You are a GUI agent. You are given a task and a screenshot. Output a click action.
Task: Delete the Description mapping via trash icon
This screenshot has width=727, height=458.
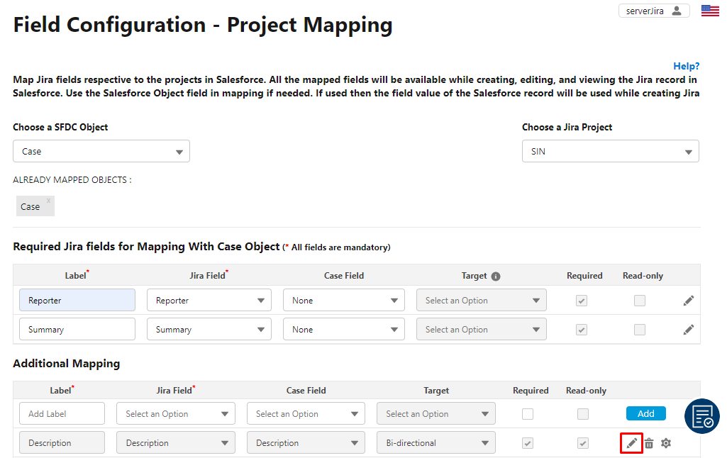coord(649,442)
